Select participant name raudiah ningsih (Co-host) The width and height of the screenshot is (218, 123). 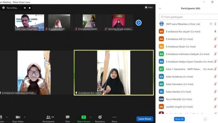tap(179, 107)
